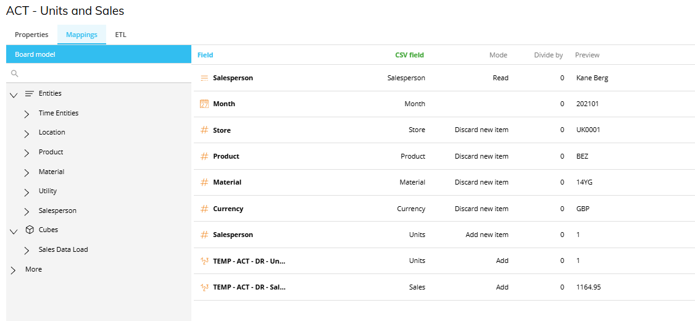The image size is (695, 321).
Task: Collapse the Cubes tree node
Action: click(x=14, y=230)
